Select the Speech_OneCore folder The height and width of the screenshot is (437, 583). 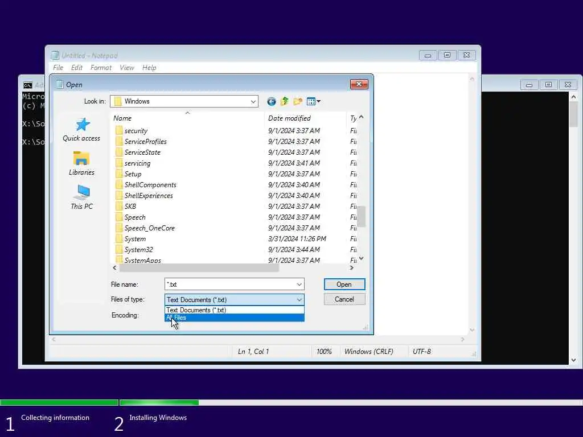pyautogui.click(x=145, y=228)
